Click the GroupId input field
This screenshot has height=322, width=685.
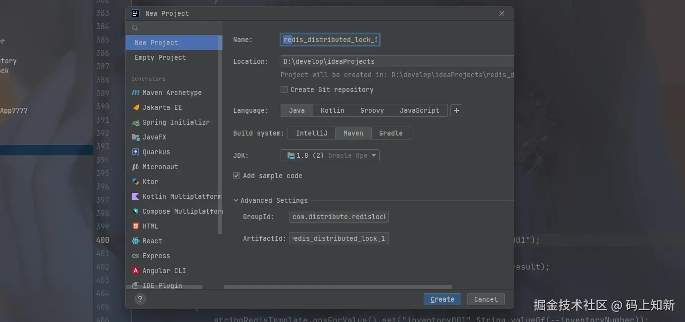click(x=339, y=217)
